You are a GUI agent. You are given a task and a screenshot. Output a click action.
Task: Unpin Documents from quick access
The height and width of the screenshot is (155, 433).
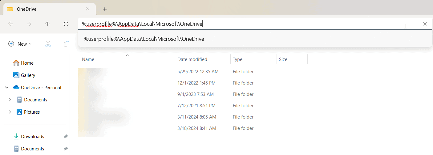click(66, 149)
